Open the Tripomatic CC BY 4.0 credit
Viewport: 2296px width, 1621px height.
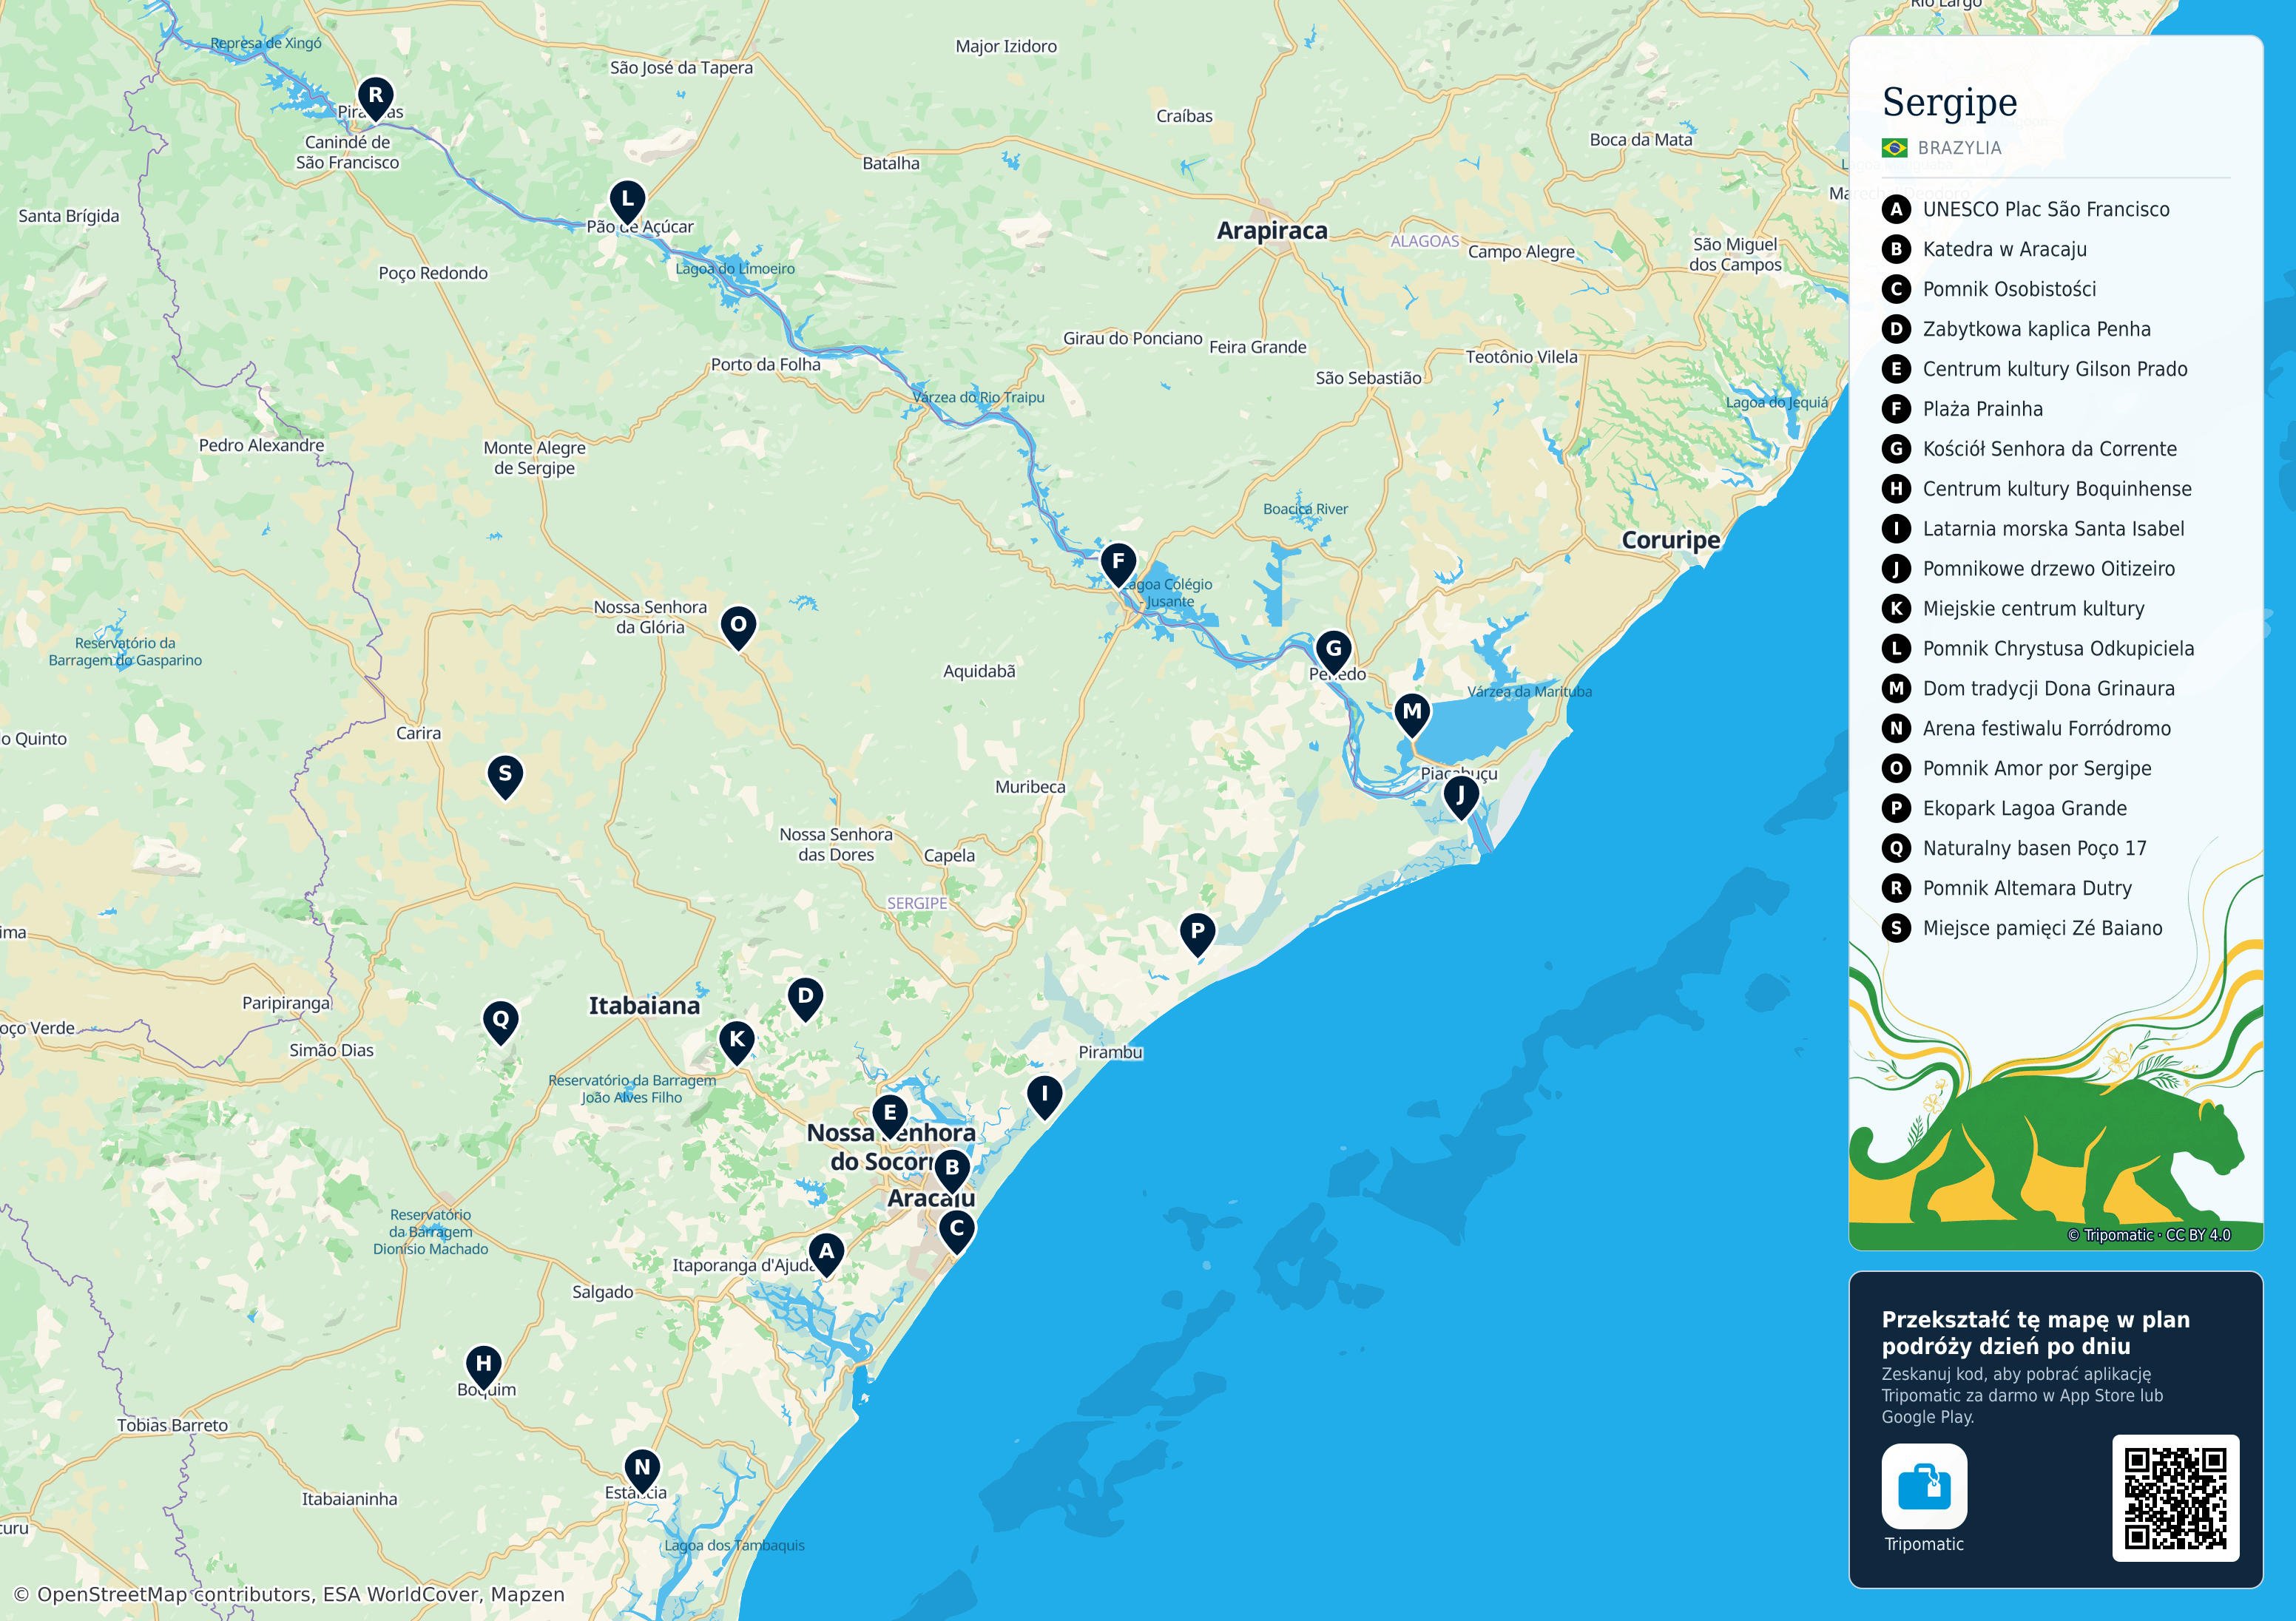2149,1235
